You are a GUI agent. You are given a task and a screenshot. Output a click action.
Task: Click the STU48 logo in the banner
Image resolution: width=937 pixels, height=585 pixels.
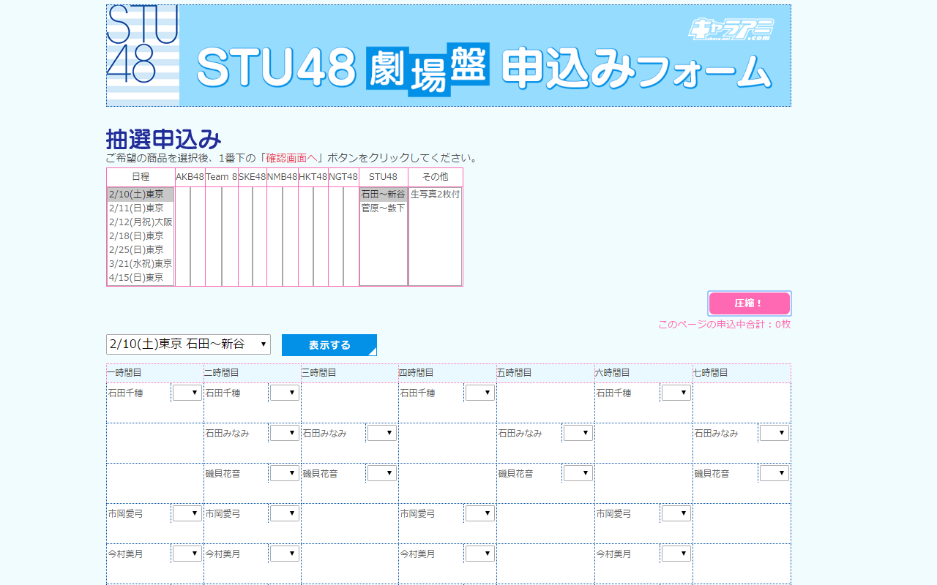point(143,56)
